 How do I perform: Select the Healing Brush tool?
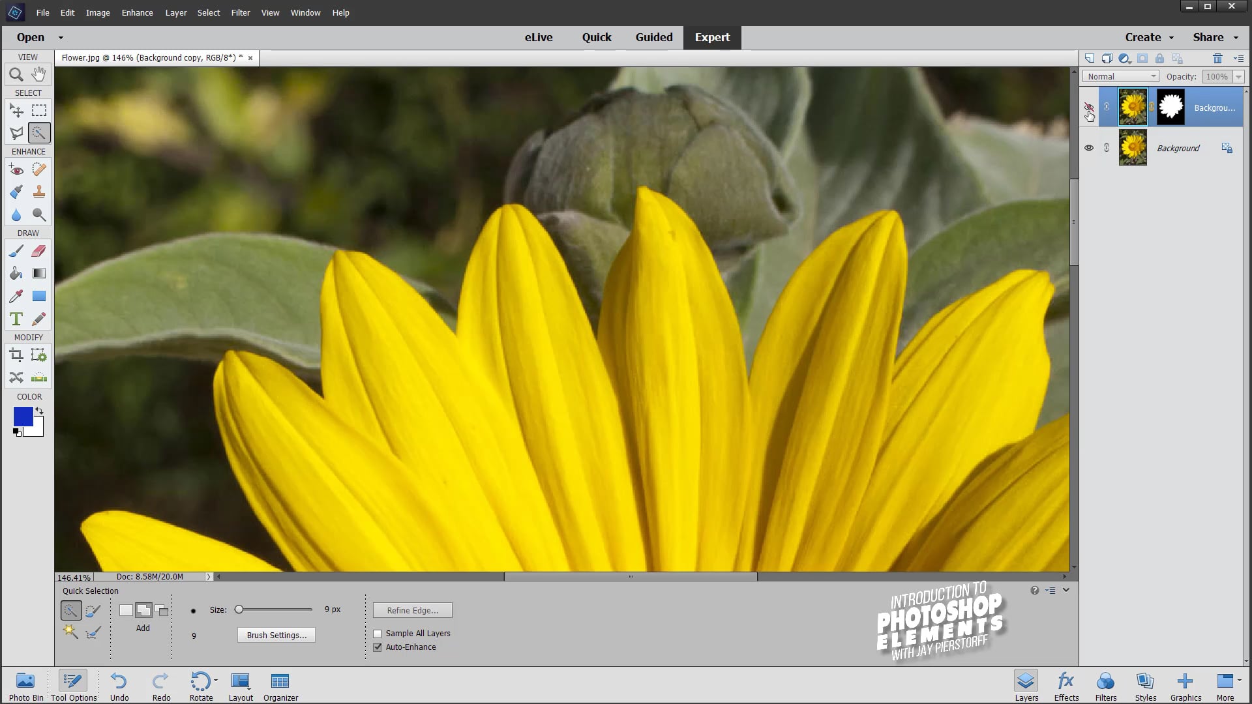pyautogui.click(x=38, y=169)
